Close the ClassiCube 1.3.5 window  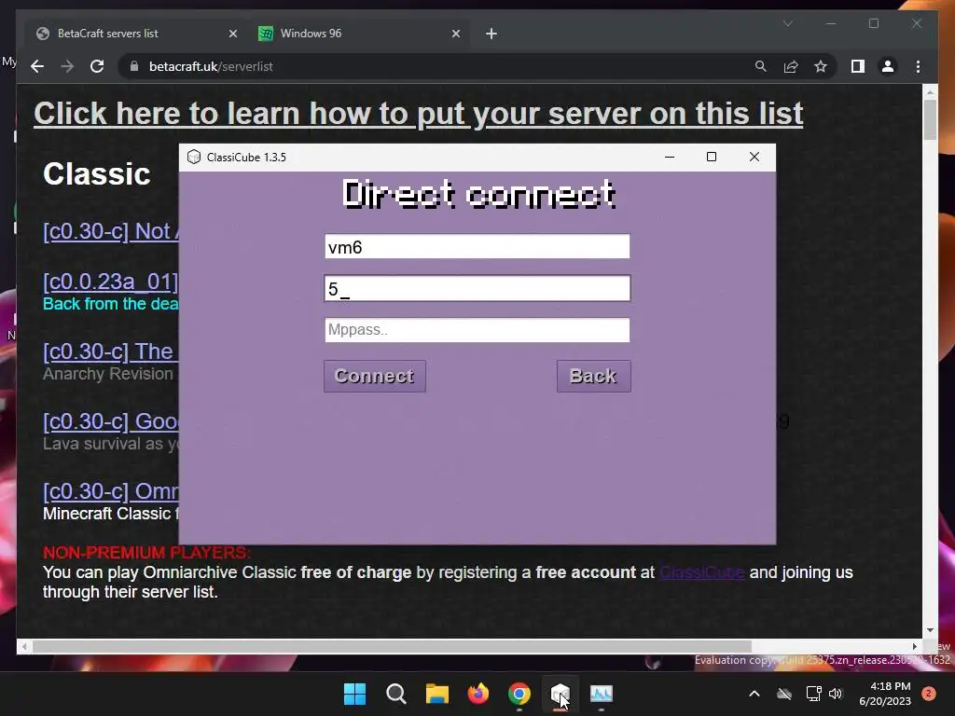point(754,157)
